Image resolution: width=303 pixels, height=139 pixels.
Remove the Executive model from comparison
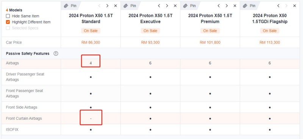[x=175, y=6]
